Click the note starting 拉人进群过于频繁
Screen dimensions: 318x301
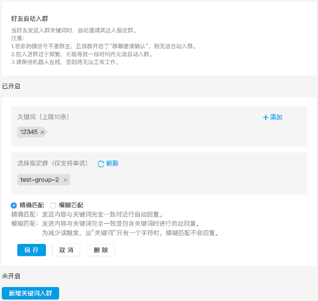pyautogui.click(x=82, y=54)
